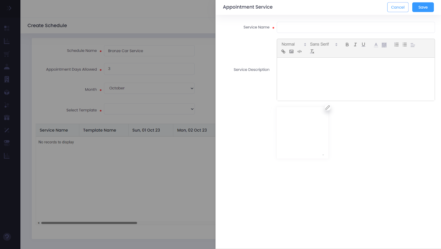The width and height of the screenshot is (441, 249).
Task: Open the Sans Serif font dropdown
Action: (x=323, y=44)
